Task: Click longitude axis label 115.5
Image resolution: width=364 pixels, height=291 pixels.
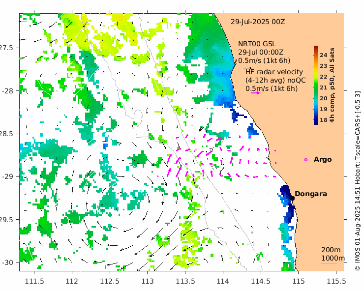Action: 336,281
